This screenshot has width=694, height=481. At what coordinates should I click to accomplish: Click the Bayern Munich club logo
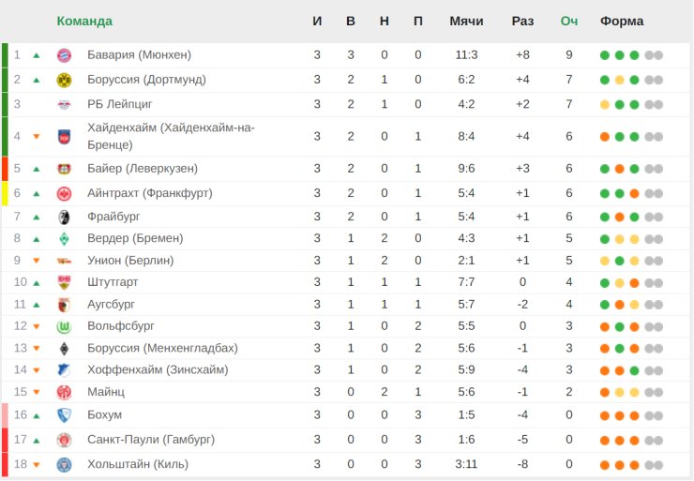64,55
